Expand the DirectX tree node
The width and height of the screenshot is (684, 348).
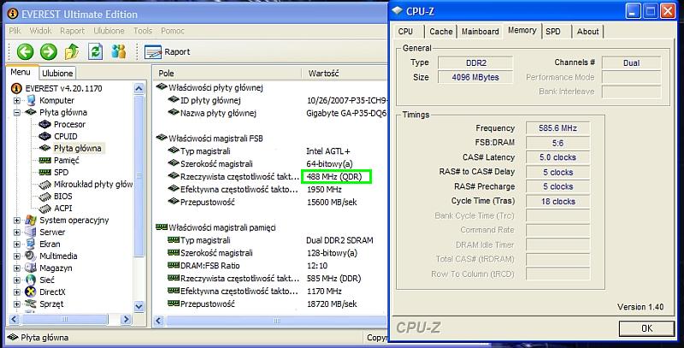(x=17, y=292)
